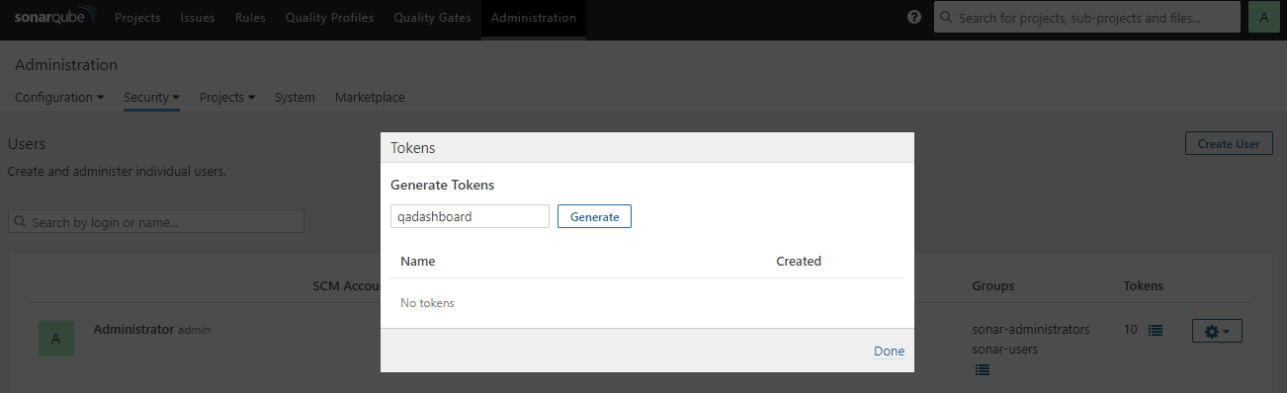This screenshot has height=393, width=1287.
Task: Open the user account avatar in the header
Action: click(x=1263, y=18)
